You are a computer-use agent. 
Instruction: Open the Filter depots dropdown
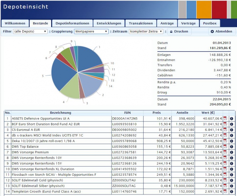[30, 32]
